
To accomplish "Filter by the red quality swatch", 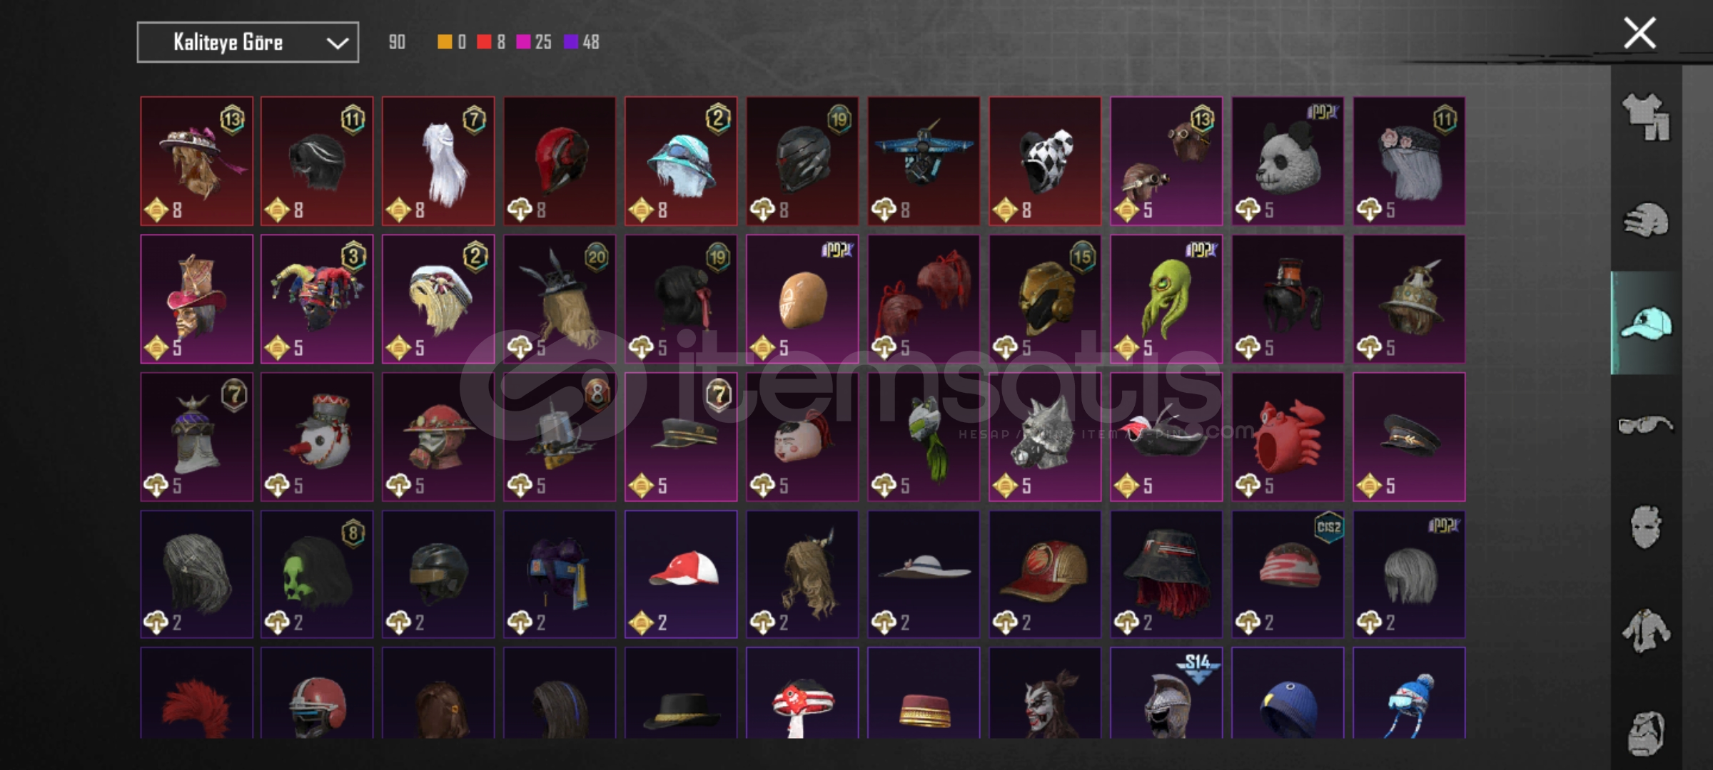I will 484,42.
